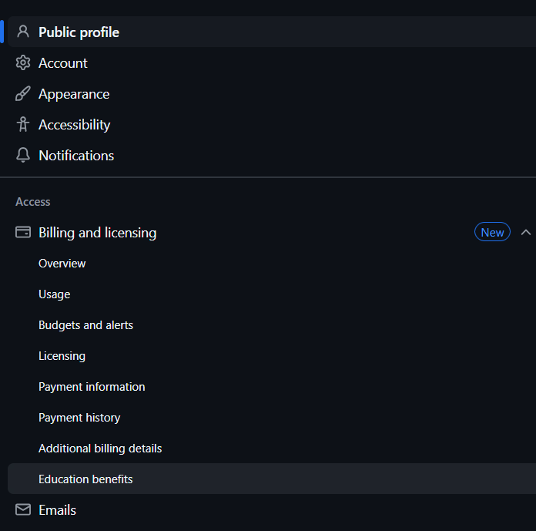Click the Public profile person icon
This screenshot has width=536, height=531.
coord(23,32)
